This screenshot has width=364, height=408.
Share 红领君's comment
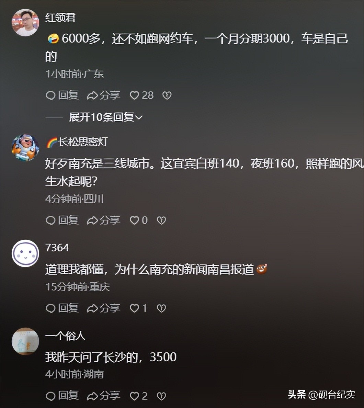point(103,95)
